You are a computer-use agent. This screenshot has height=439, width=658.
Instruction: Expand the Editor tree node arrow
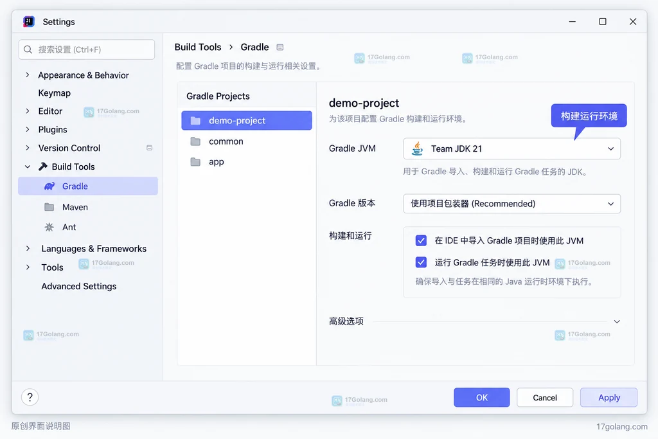pyautogui.click(x=27, y=111)
